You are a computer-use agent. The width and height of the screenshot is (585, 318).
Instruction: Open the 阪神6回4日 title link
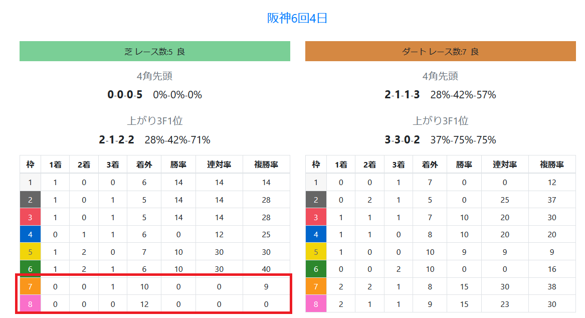tap(297, 18)
